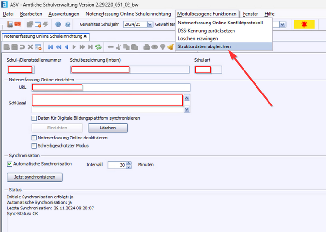The width and height of the screenshot is (326, 232).
Task: Check Notenerfassung Online deaktivieren
Action: 35,138
